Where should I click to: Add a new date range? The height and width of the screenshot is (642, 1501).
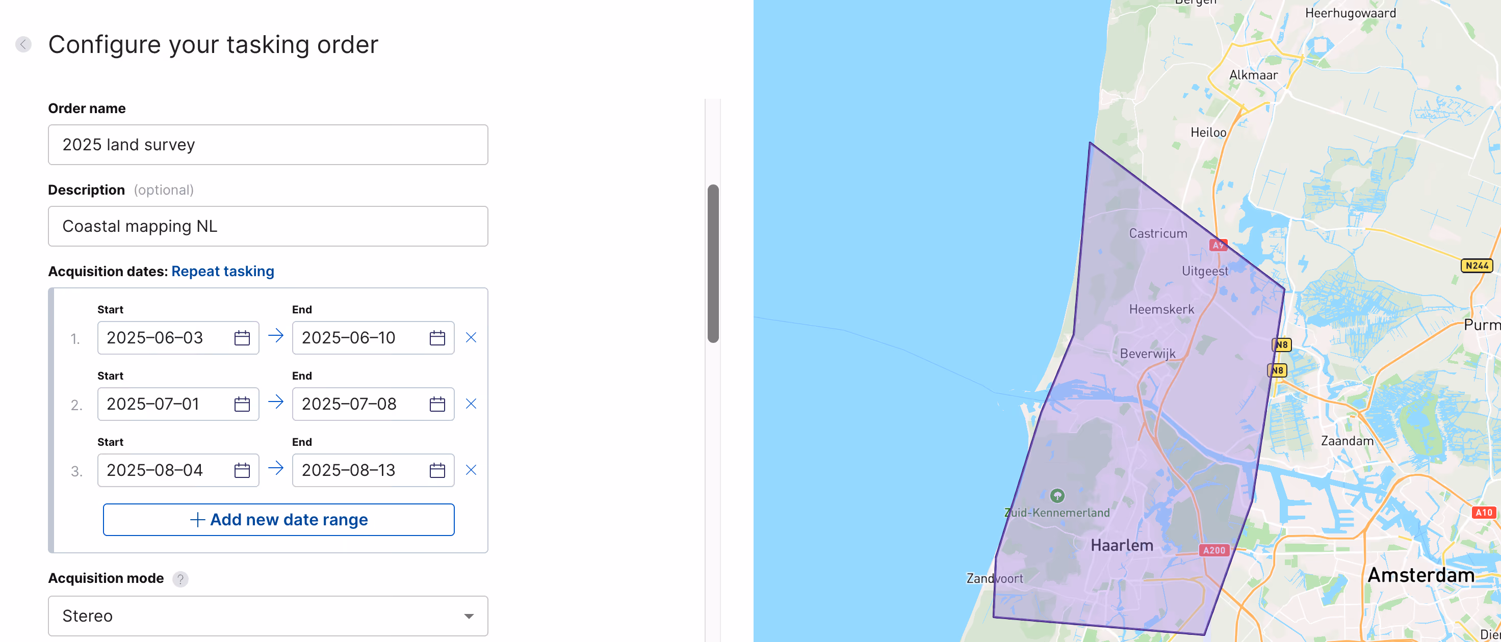pyautogui.click(x=278, y=520)
